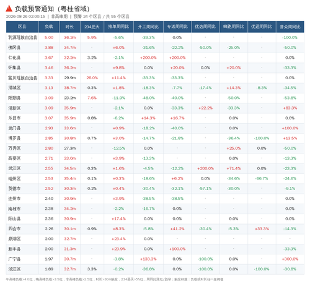Click the 优选周同比 column header
Screen dimensions: 310x289
tap(205, 27)
